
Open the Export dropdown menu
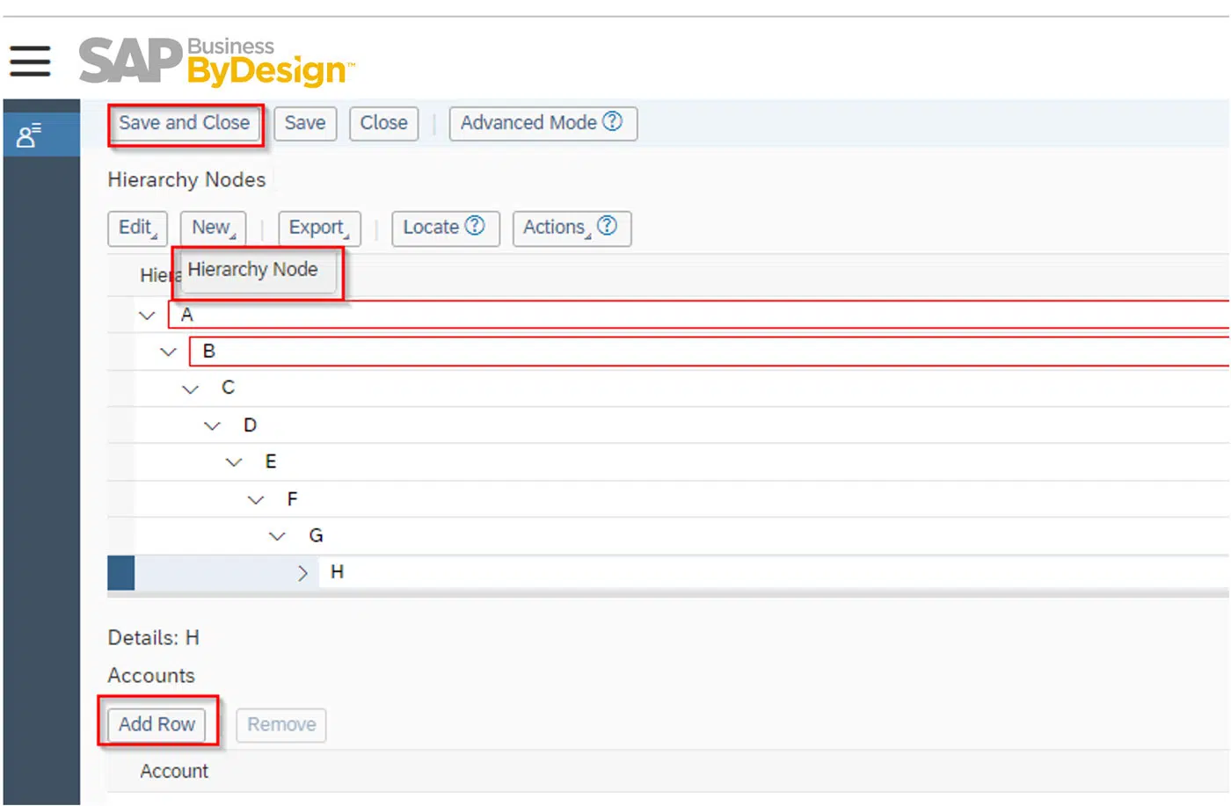tap(319, 228)
